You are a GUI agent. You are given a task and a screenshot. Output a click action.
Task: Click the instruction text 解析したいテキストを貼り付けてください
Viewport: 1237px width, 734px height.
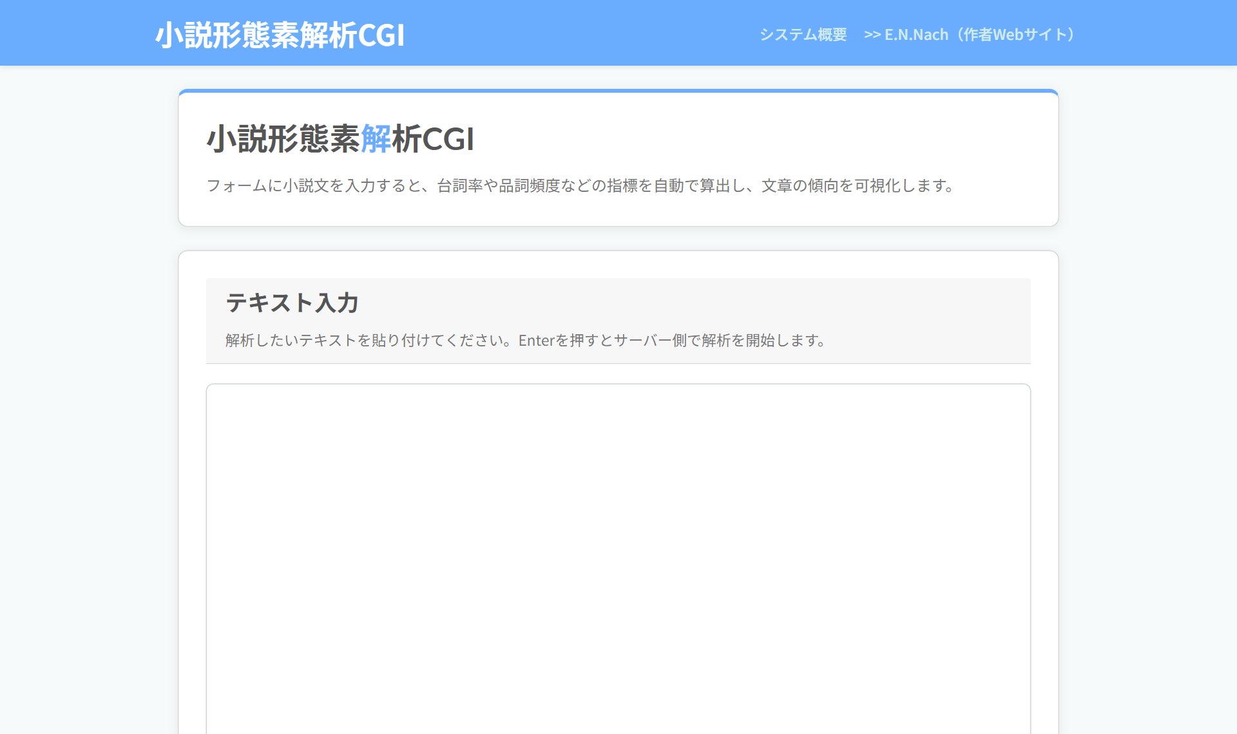coord(526,340)
